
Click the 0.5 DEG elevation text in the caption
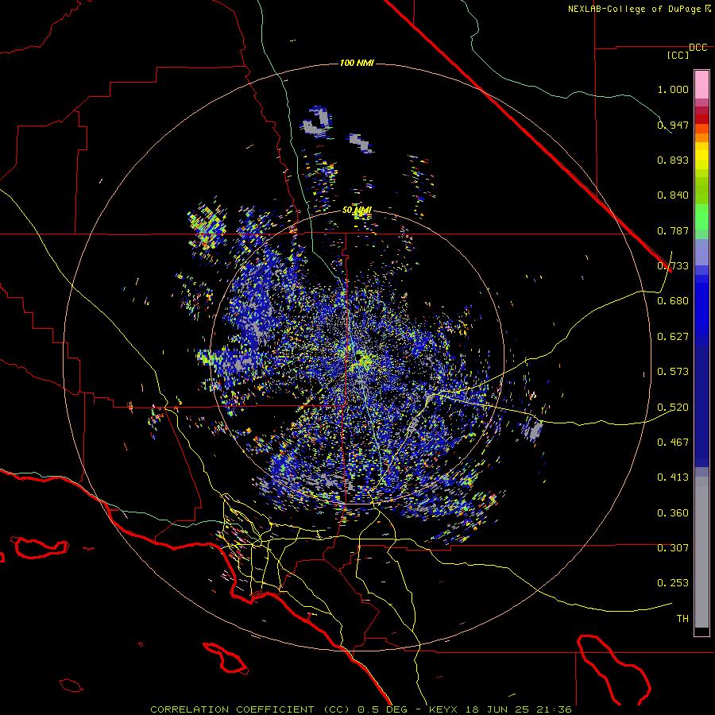[381, 709]
